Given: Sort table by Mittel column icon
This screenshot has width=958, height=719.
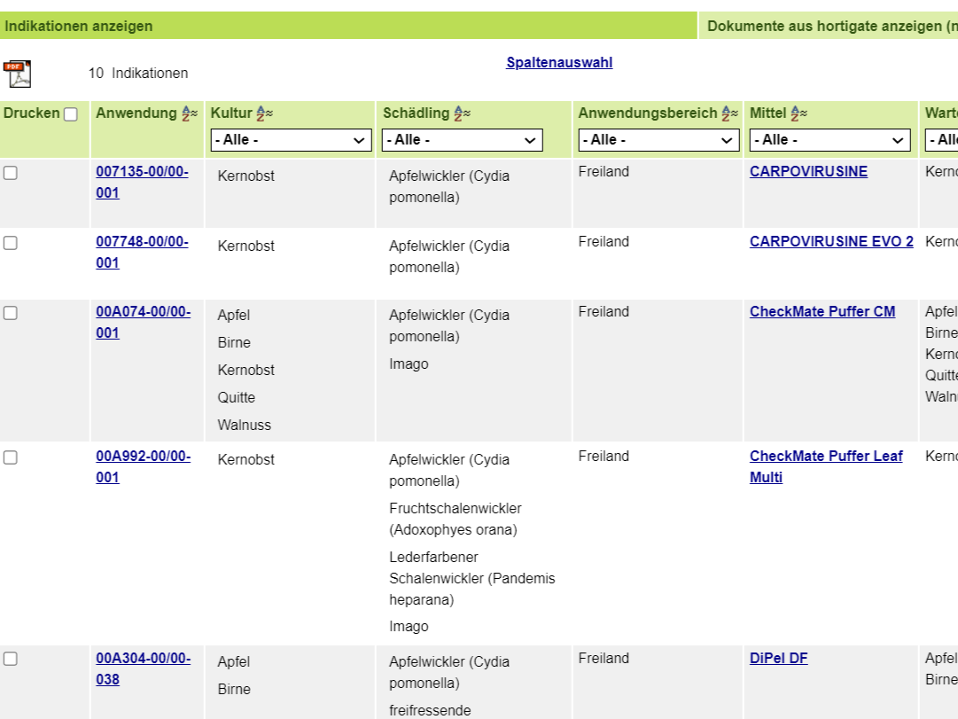Looking at the screenshot, I should [798, 113].
